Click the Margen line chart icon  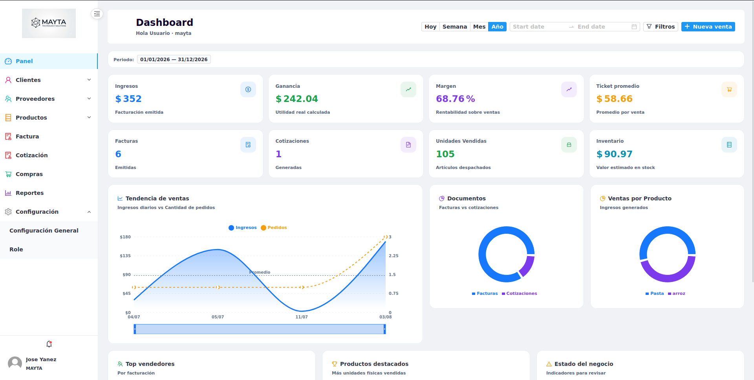pyautogui.click(x=569, y=89)
